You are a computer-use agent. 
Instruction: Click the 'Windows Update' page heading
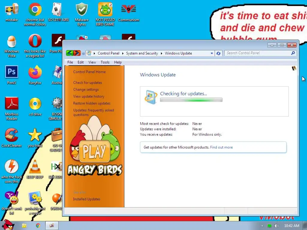[x=158, y=75]
